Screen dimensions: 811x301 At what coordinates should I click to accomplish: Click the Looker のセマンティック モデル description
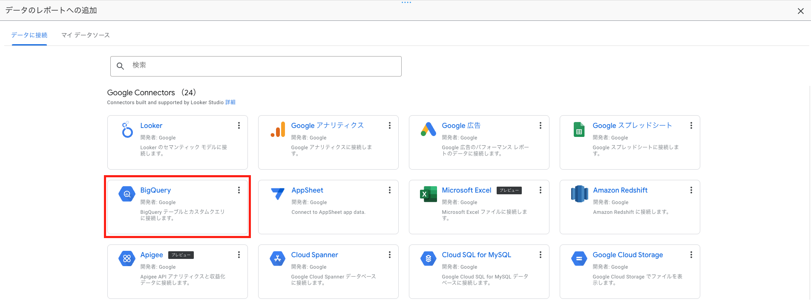pyautogui.click(x=184, y=150)
